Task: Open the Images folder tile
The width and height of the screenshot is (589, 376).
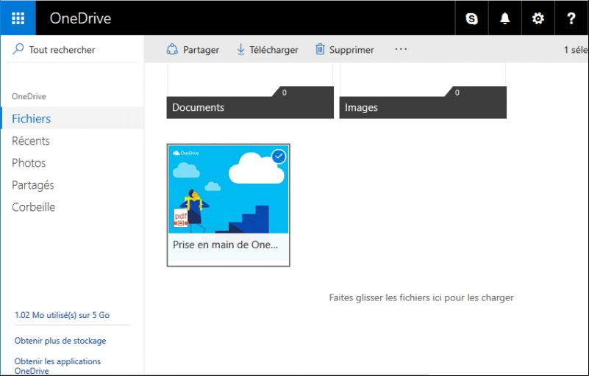Action: [423, 91]
